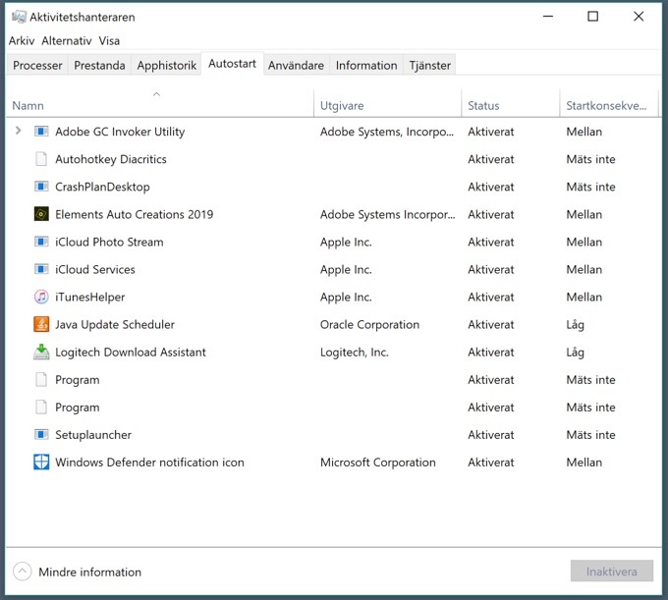
Task: Switch to the Prestanda tab
Action: click(x=99, y=66)
